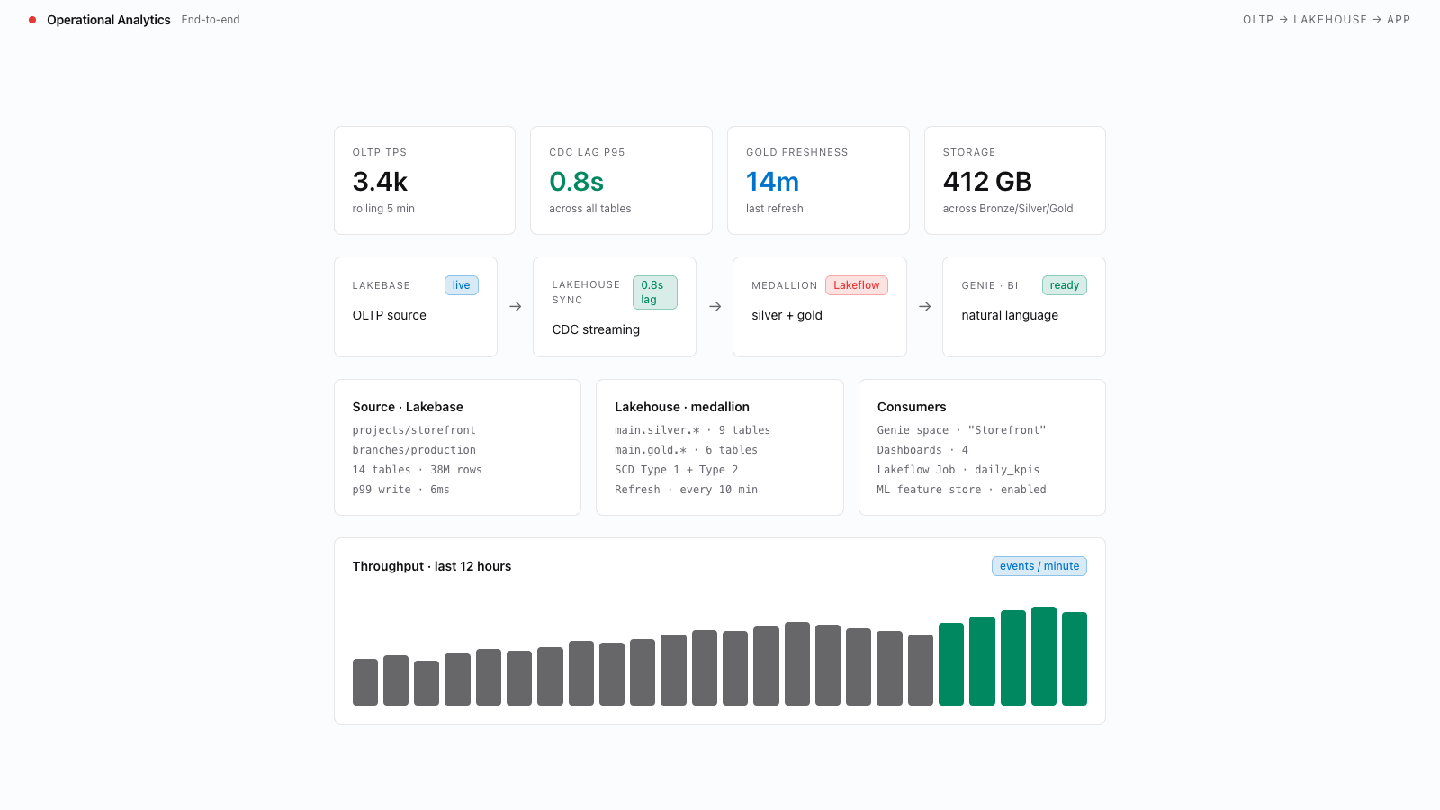This screenshot has width=1440, height=810.
Task: Click the 'OLTP → LAKEHOUSE → APP' breadcrumb
Action: pyautogui.click(x=1327, y=20)
